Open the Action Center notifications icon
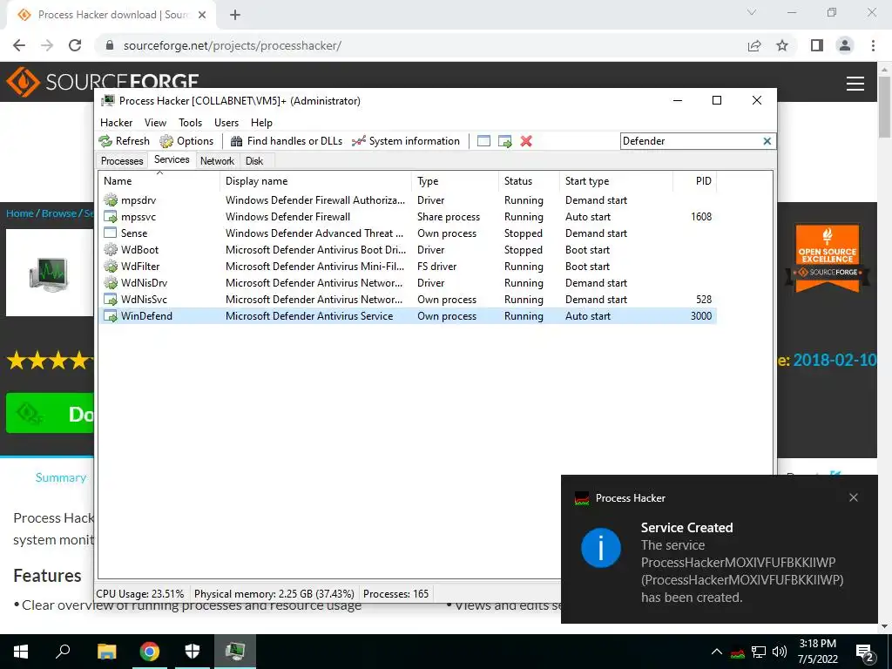Screen dimensions: 892x669 coord(866,652)
